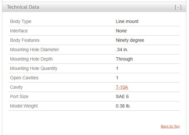189x135 pixels.
Task: Select the Ninety degree value
Action: click(x=130, y=40)
